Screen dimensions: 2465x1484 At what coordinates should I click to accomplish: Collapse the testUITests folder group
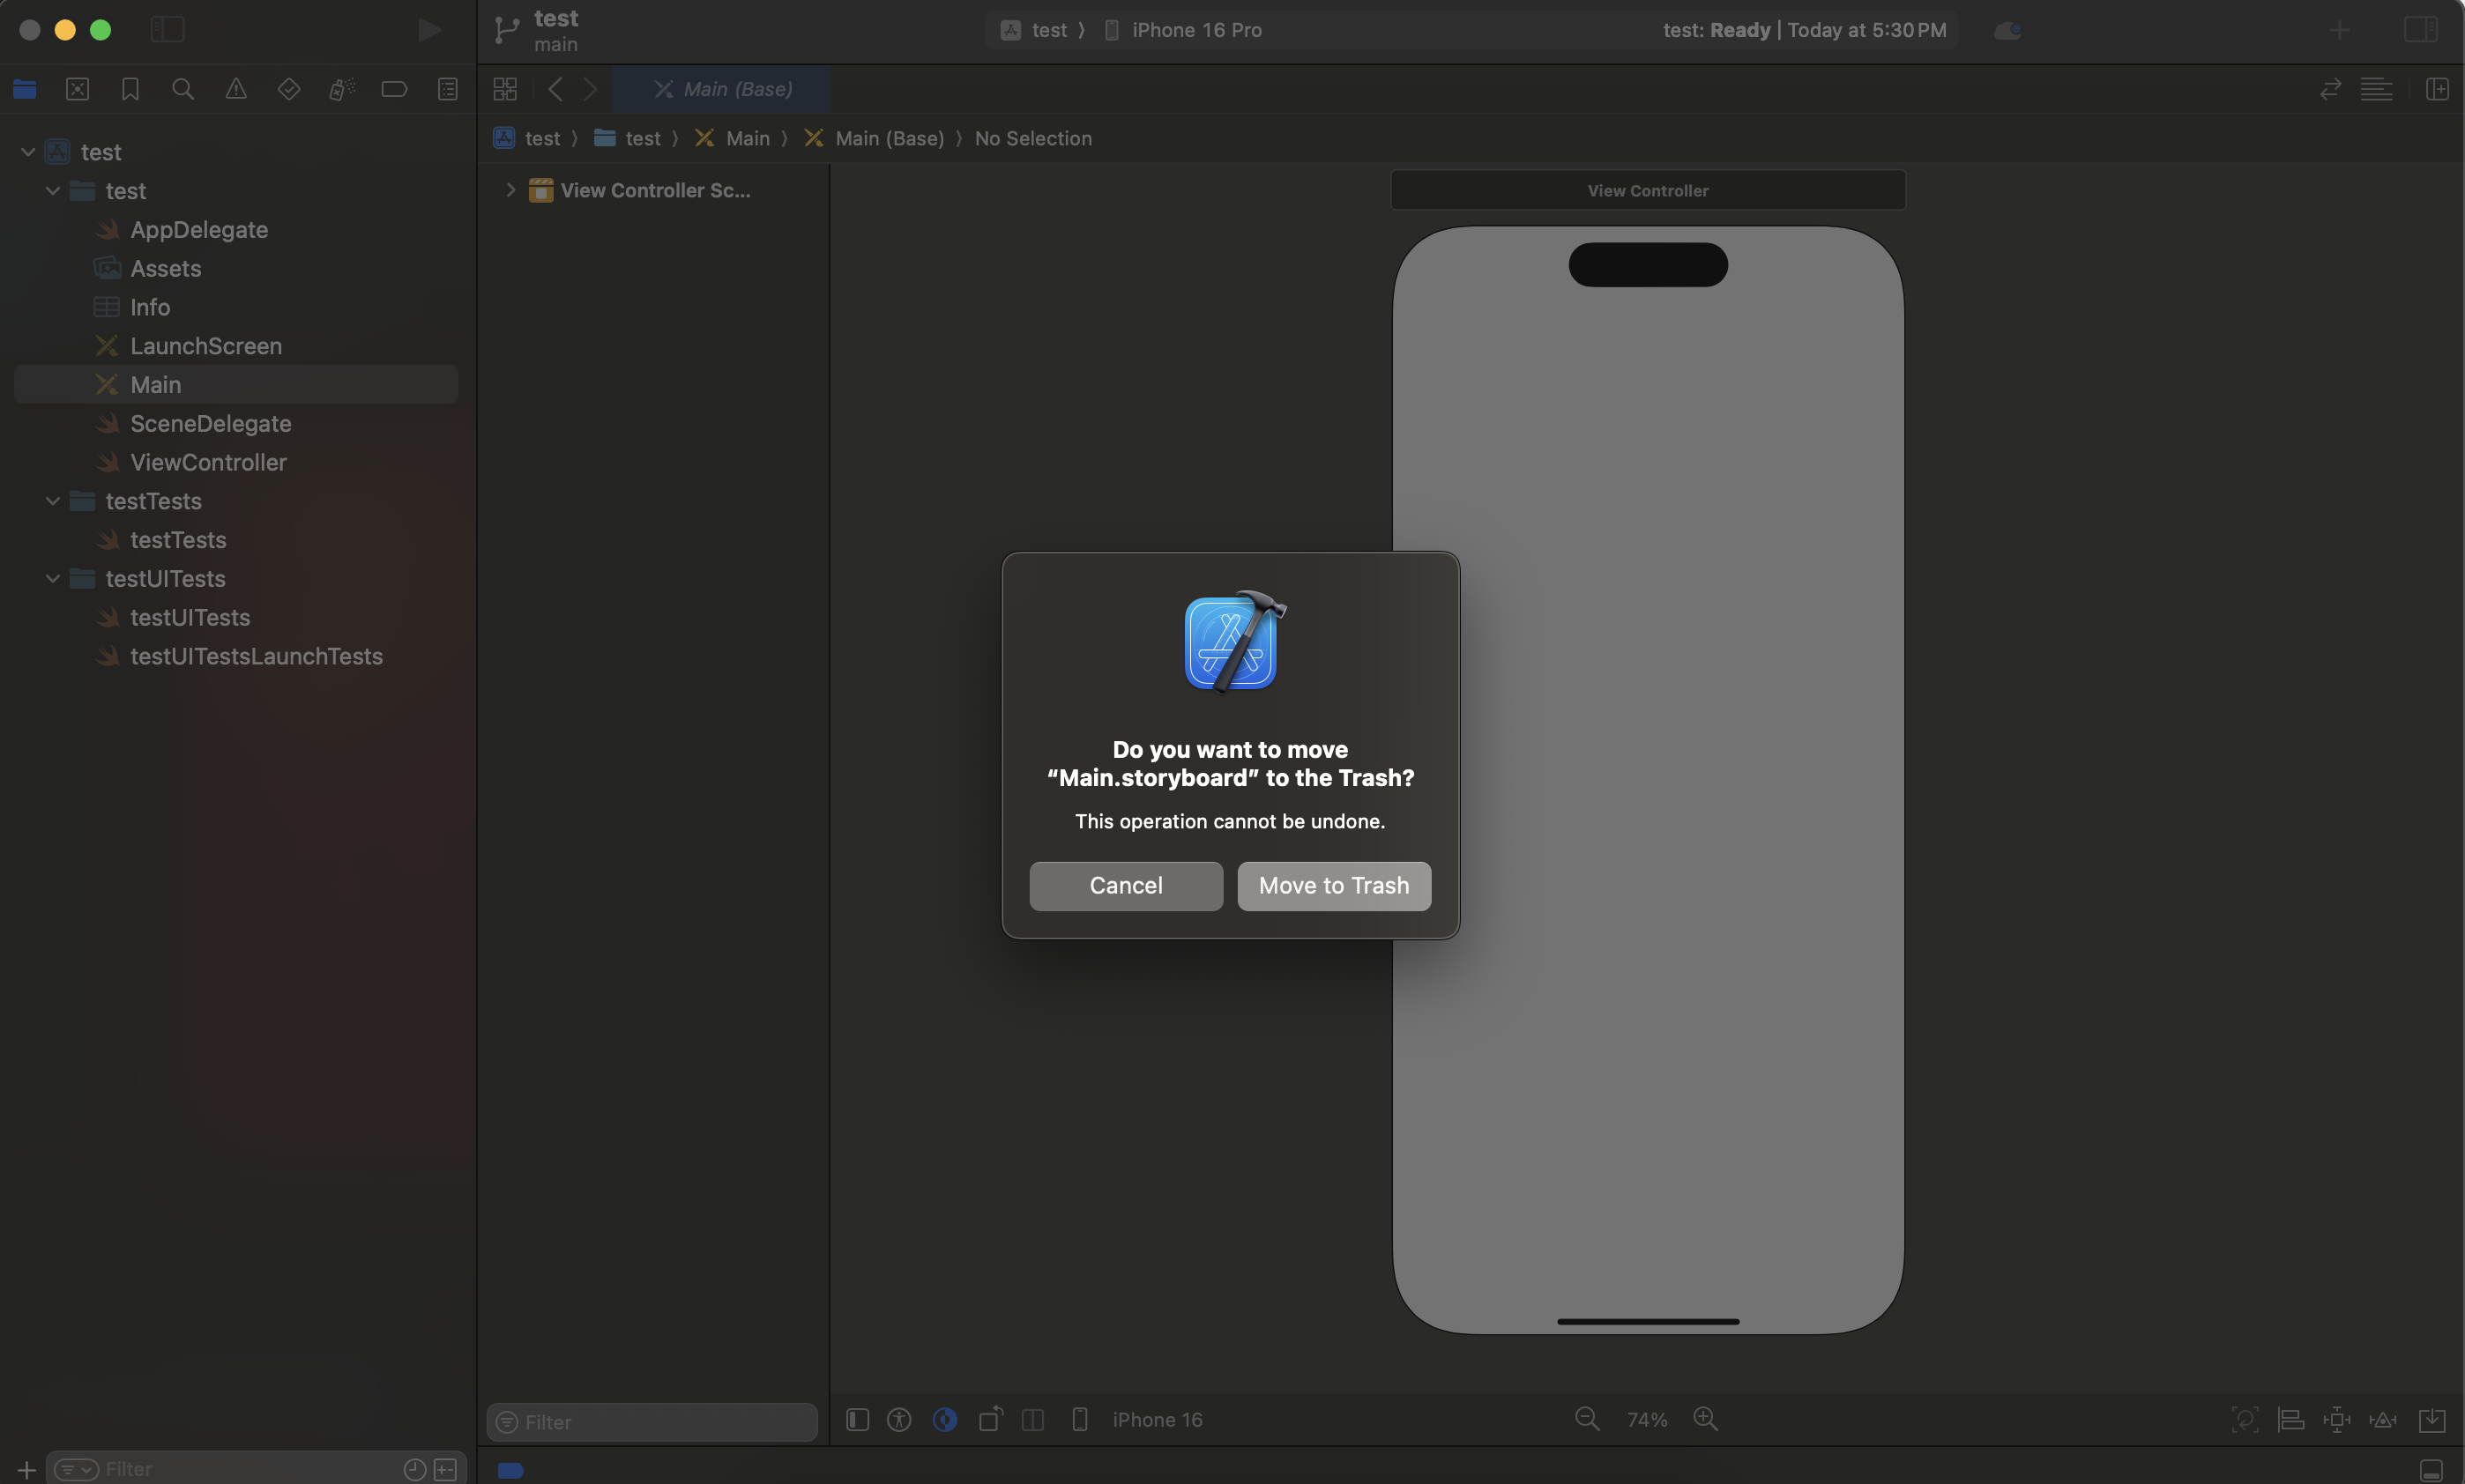(x=53, y=579)
